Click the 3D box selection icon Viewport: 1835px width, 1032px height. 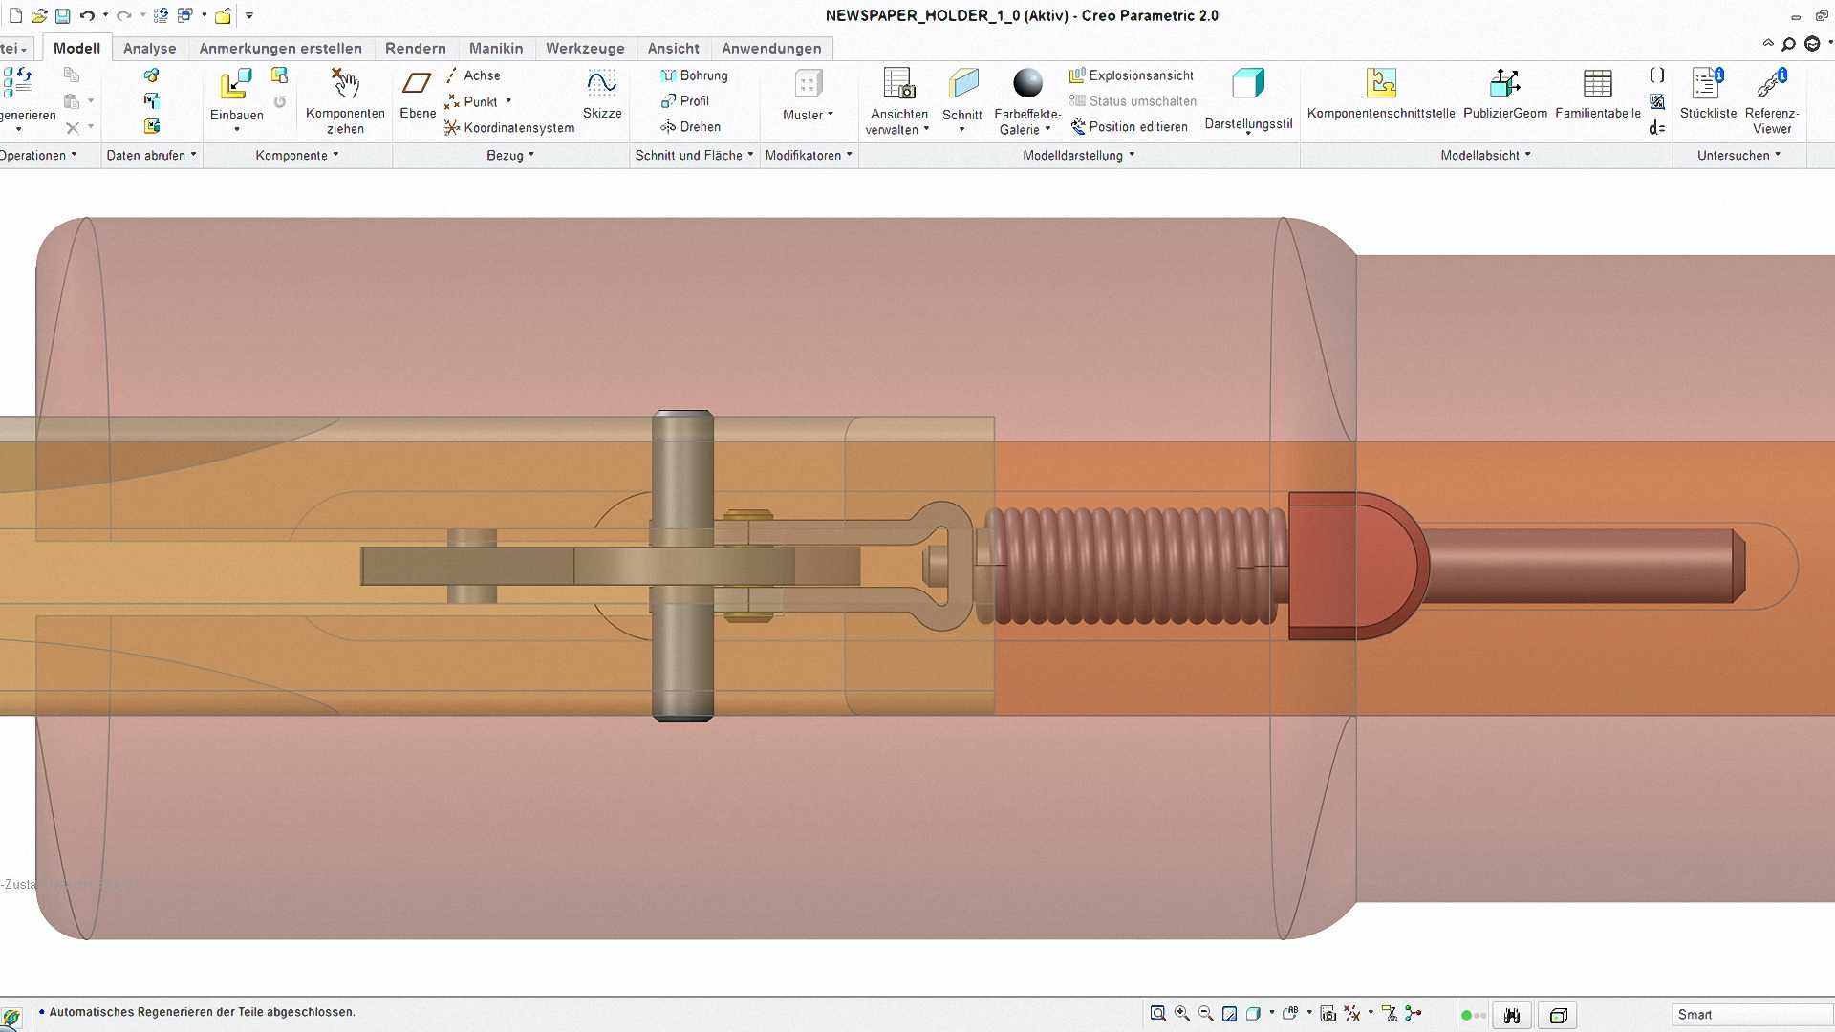1559,1015
